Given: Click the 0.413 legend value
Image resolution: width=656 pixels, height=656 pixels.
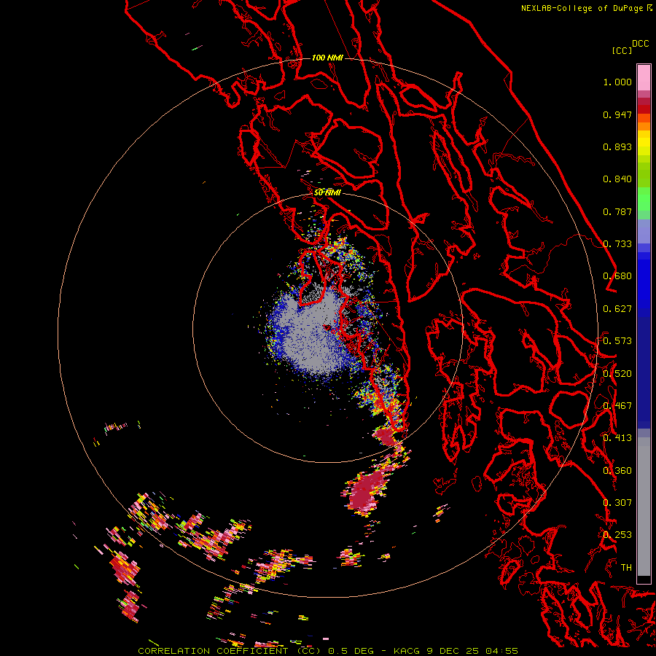Looking at the screenshot, I should click(617, 438).
